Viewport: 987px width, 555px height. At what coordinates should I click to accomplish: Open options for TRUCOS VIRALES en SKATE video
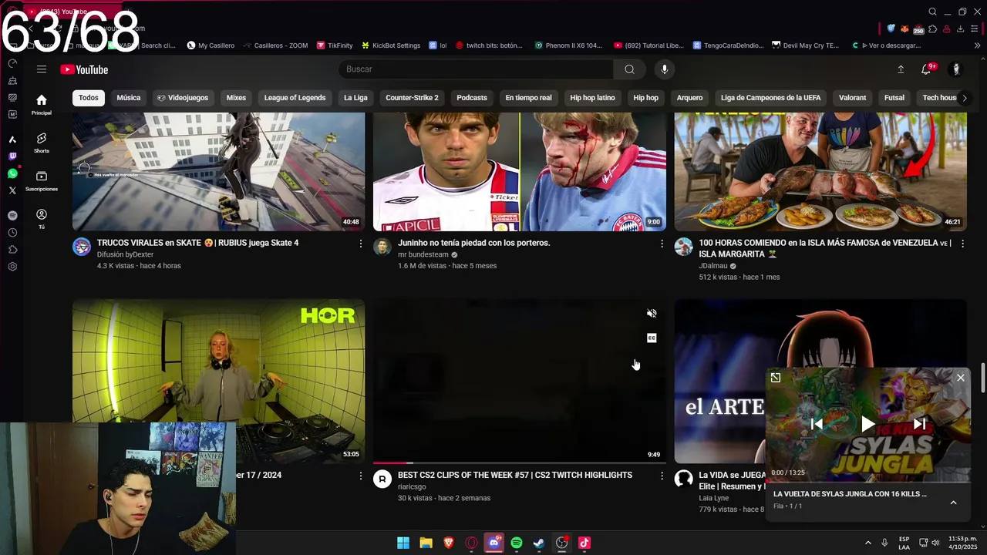tap(360, 244)
